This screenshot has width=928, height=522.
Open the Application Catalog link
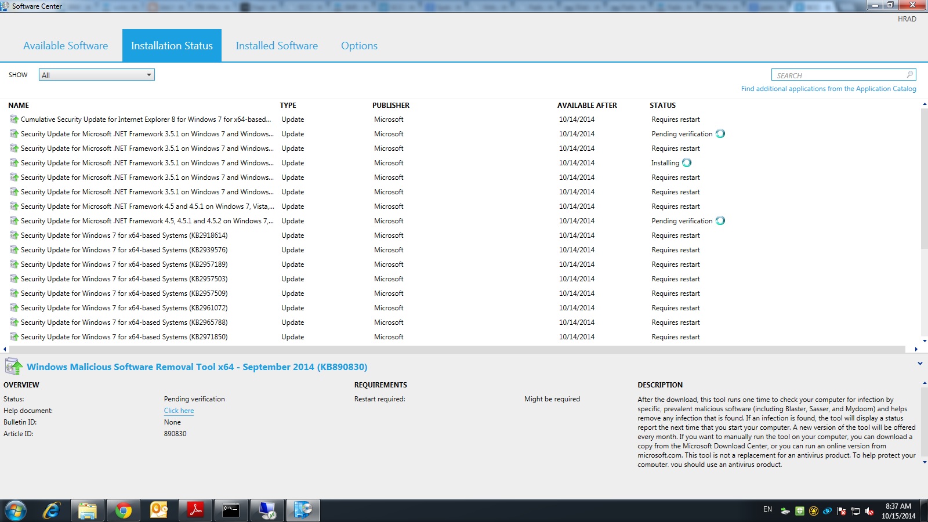tap(829, 89)
